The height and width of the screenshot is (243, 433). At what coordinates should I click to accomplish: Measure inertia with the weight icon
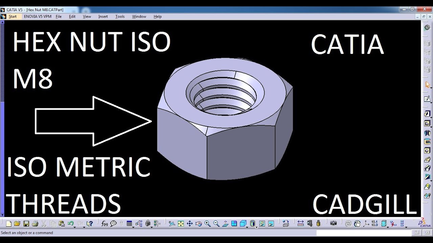(x=318, y=223)
